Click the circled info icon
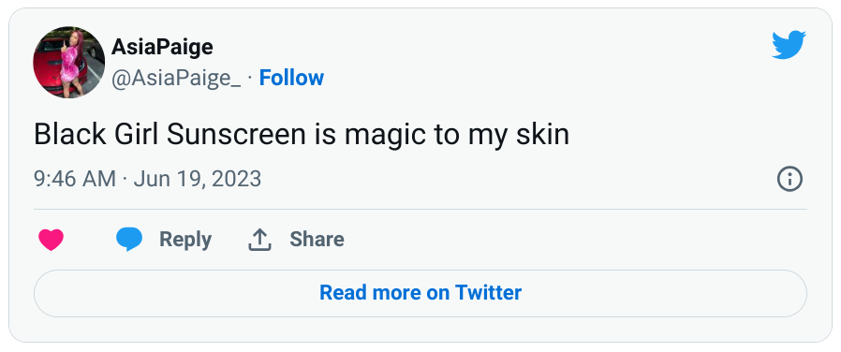841x352 pixels. point(789,179)
